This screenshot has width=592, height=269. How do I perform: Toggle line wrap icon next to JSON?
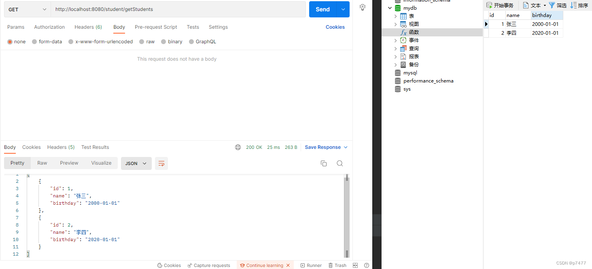tap(161, 163)
